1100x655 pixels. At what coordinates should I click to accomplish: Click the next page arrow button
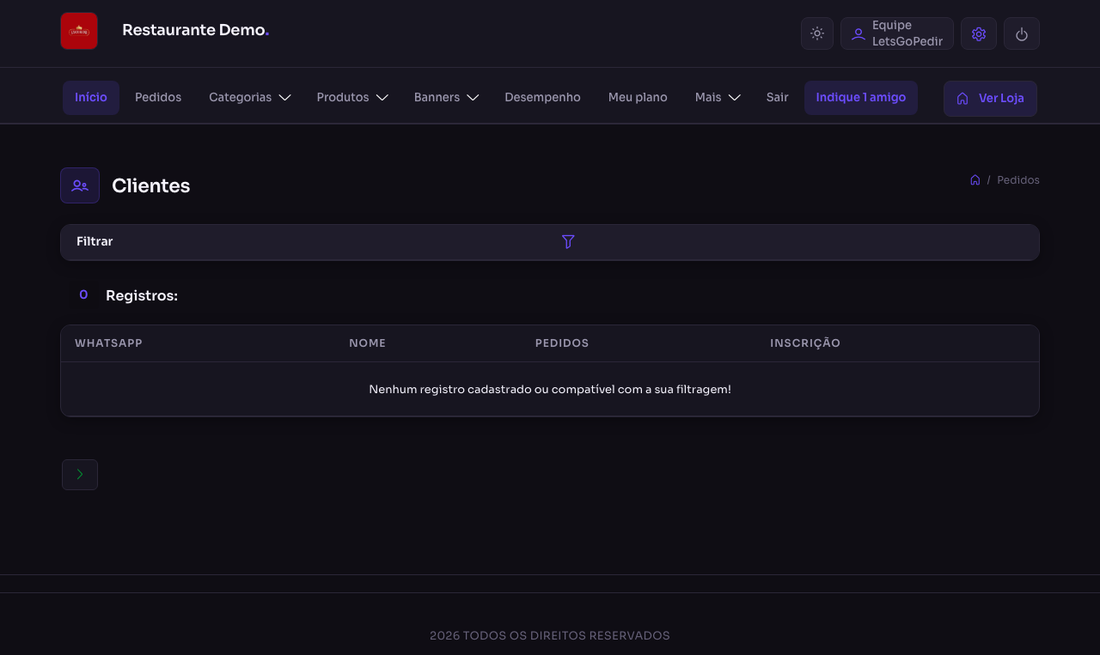tap(80, 475)
